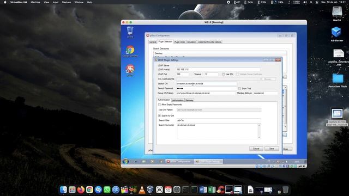
Task: Open Final Cut Pro in the Dock
Action: (124, 189)
